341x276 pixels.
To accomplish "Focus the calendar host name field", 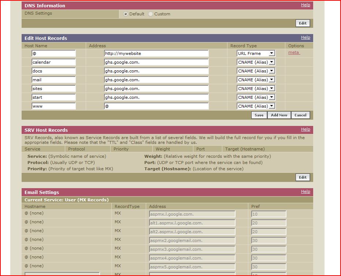I will (x=54, y=62).
